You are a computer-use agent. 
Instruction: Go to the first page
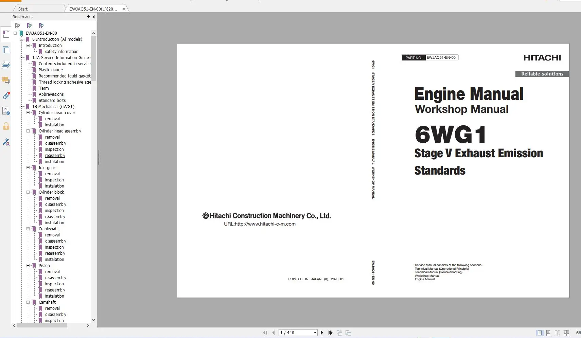coord(265,333)
